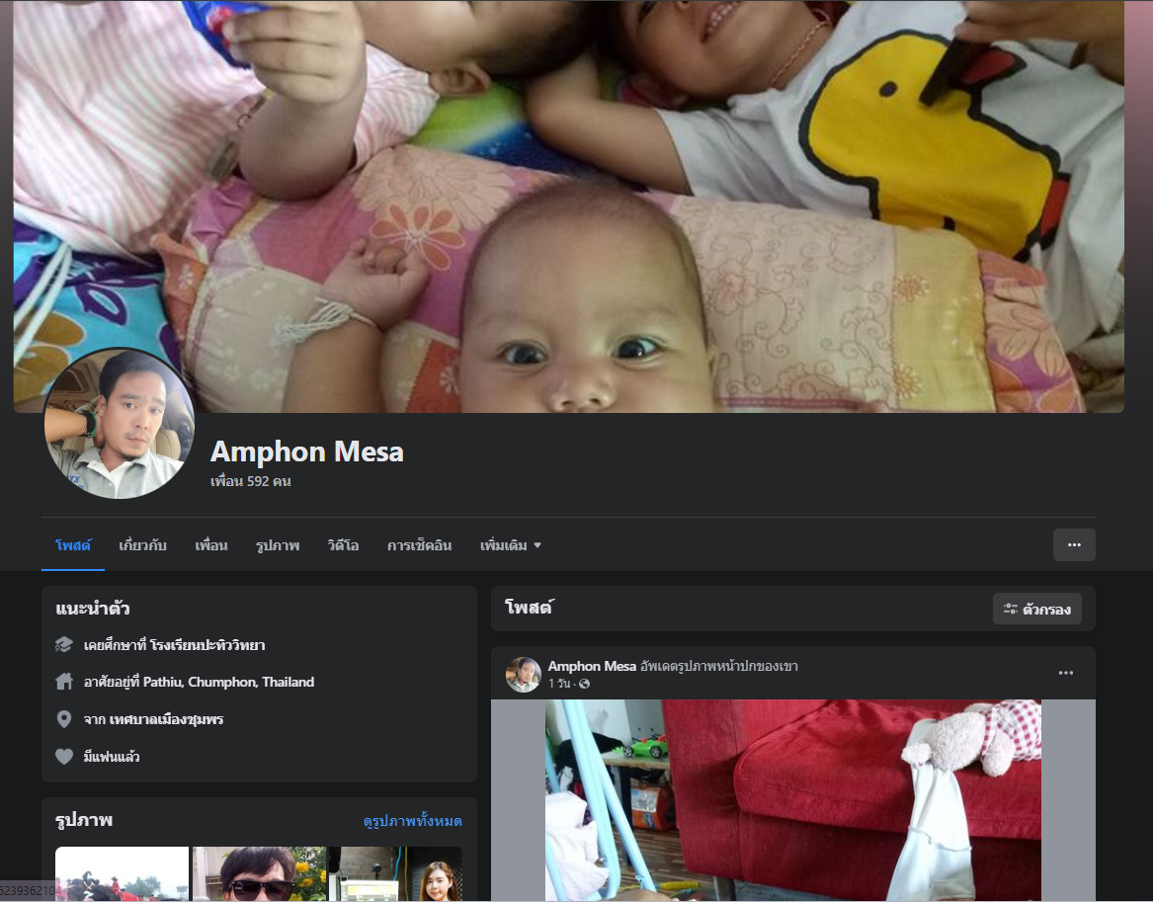The width and height of the screenshot is (1153, 902).
Task: Click the เพื่อน 592 คน friends count
Action: coord(251,481)
